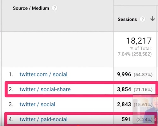Click the 54.87% percentage in row one
158x126 pixels.
pyautogui.click(x=143, y=75)
